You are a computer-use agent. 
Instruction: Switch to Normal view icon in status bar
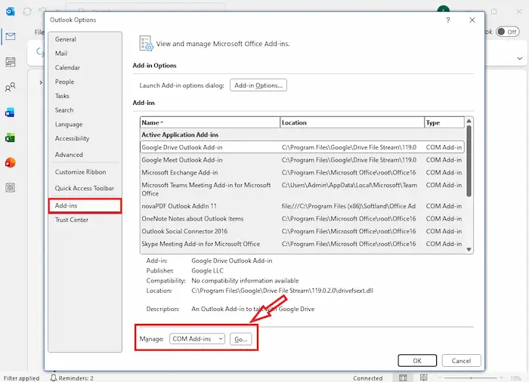click(403, 377)
